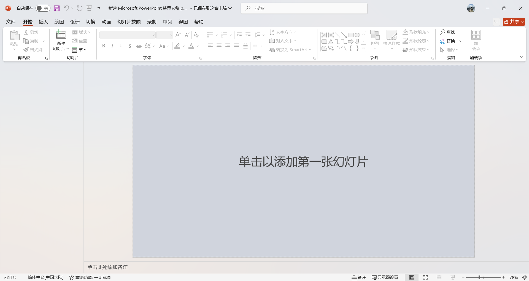Viewport: 529px width, 281px height.
Task: Click the Find (查找) magnifier icon
Action: pos(442,32)
